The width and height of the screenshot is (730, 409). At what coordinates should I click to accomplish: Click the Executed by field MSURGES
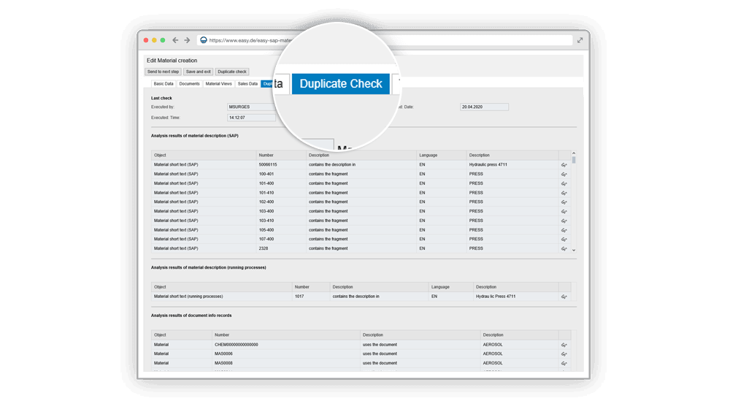[251, 107]
